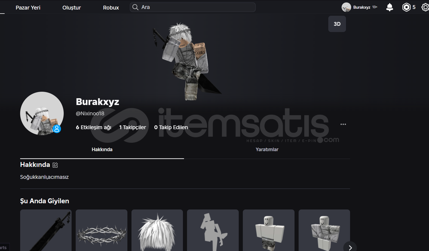Open the black greatsword item card
The width and height of the screenshot is (429, 251).
pos(46,230)
